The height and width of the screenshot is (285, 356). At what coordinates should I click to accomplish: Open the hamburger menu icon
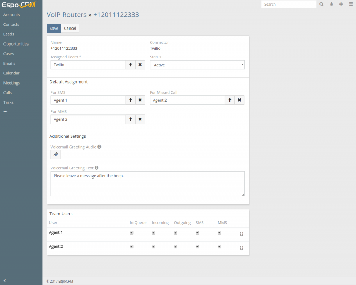click(351, 4)
